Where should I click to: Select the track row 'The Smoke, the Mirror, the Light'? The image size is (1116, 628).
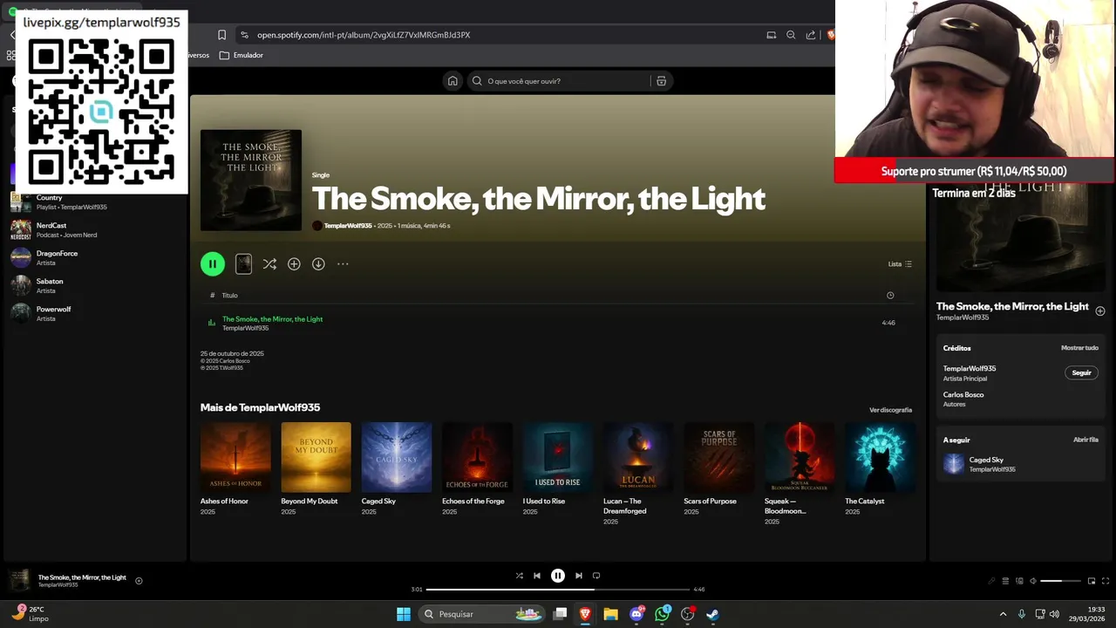tap(557, 323)
